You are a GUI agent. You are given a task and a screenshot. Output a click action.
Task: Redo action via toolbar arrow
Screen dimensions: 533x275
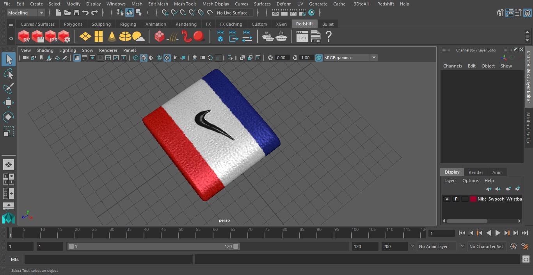(94, 13)
